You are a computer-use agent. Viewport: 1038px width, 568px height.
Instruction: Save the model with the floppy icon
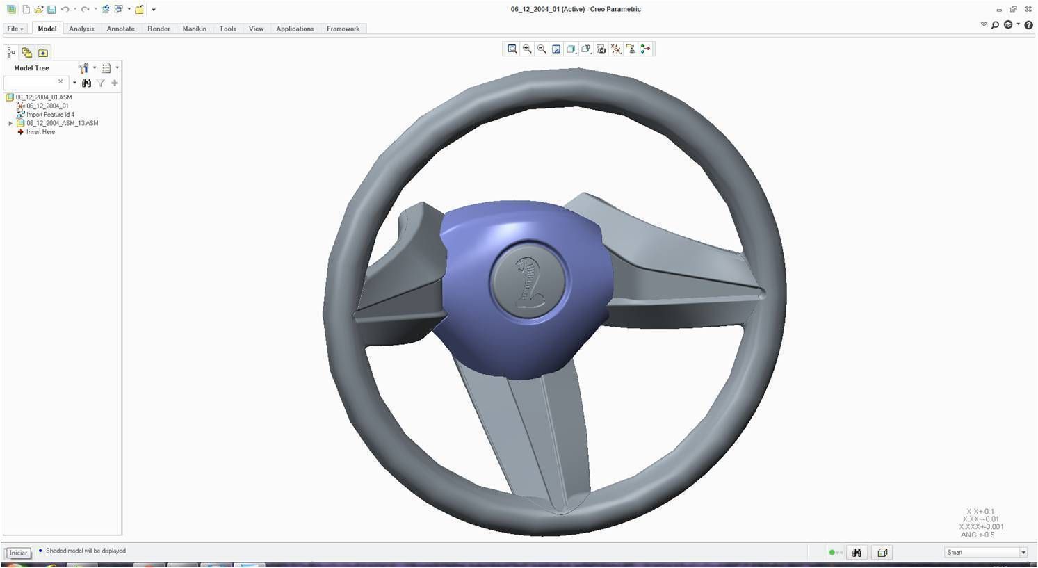click(x=51, y=9)
